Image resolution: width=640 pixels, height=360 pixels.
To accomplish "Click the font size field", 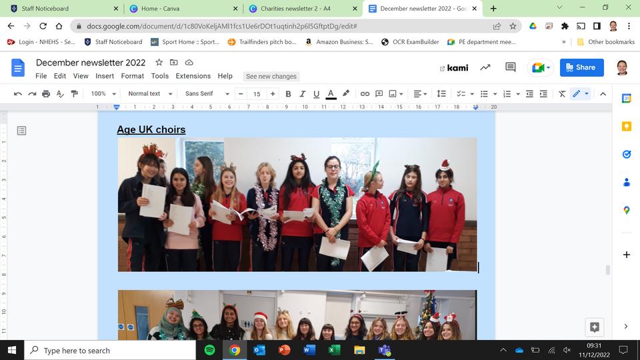I will pyautogui.click(x=257, y=94).
